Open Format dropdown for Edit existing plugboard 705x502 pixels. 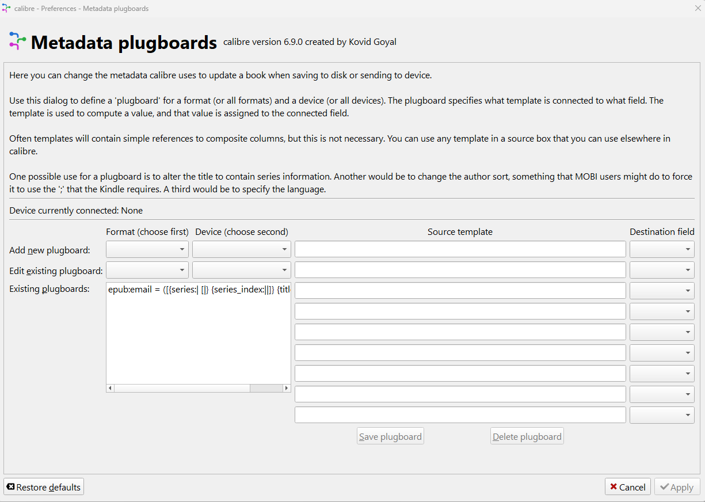[x=147, y=270]
